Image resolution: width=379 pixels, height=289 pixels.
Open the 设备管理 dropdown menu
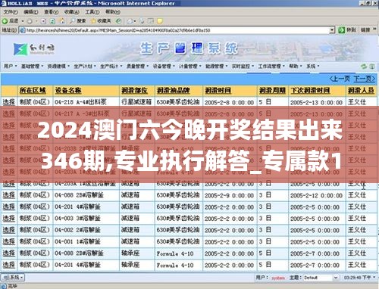pyautogui.click(x=164, y=67)
